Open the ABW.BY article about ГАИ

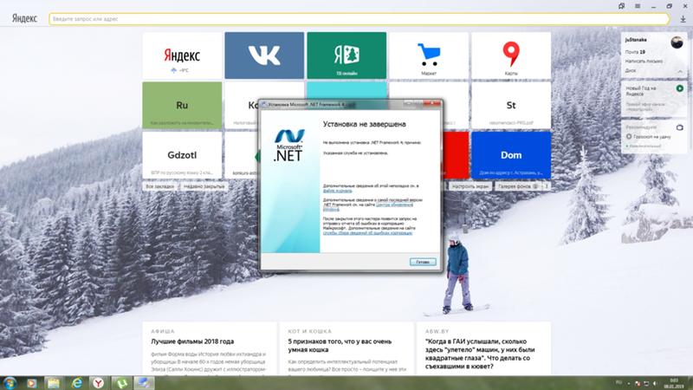tap(480, 354)
